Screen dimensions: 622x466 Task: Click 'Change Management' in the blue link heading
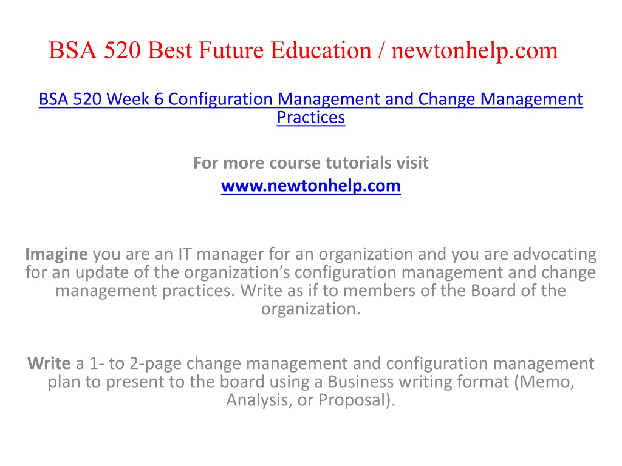pos(501,99)
